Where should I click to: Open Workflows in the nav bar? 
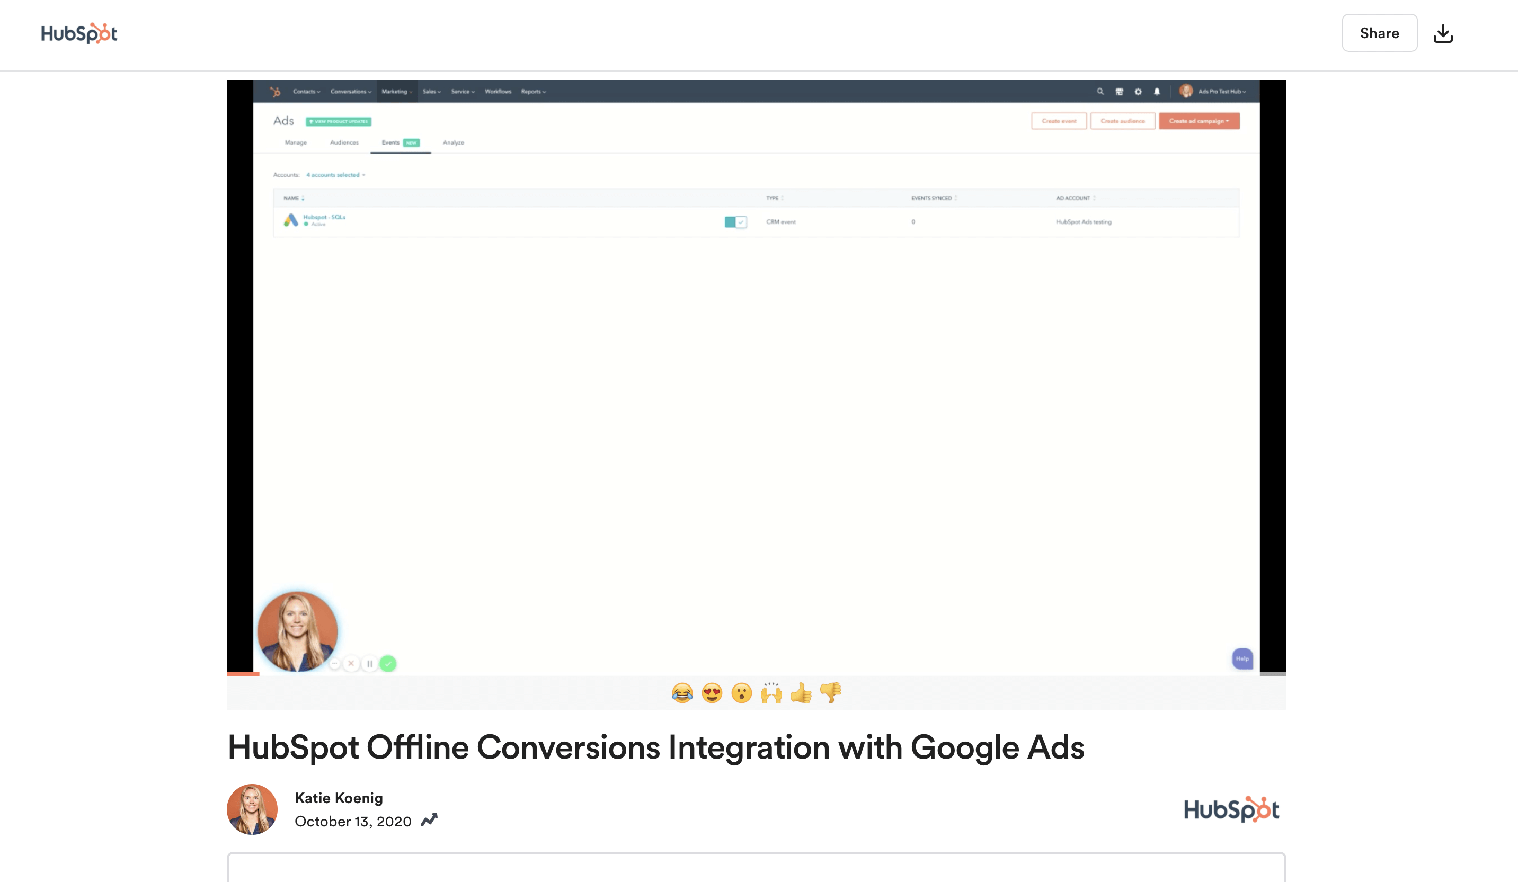pos(498,92)
